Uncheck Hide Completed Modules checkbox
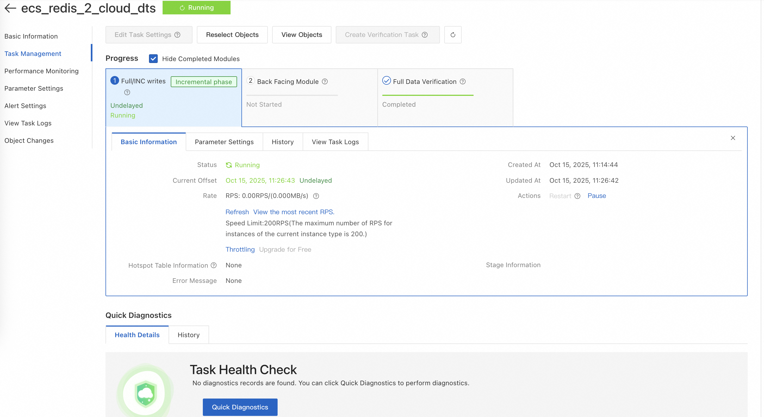The image size is (764, 417). pos(153,59)
